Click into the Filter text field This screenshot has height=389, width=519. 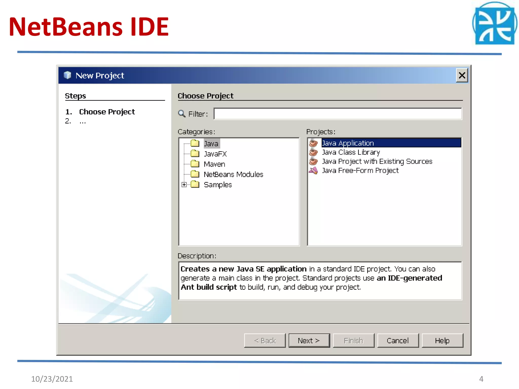point(338,114)
